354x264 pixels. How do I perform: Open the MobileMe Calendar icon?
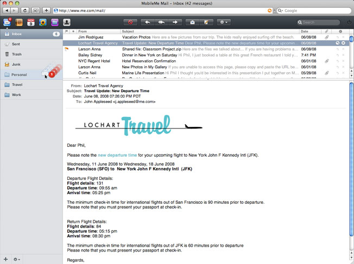coord(31,22)
